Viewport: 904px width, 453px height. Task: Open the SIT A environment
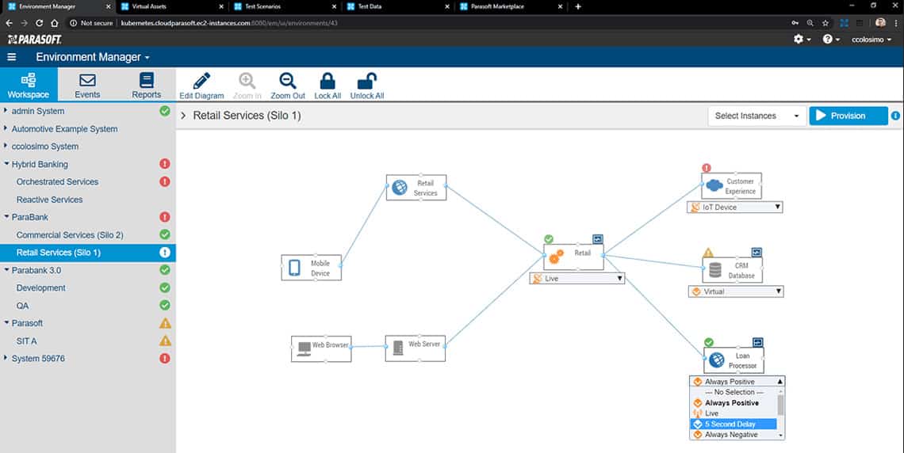(26, 341)
